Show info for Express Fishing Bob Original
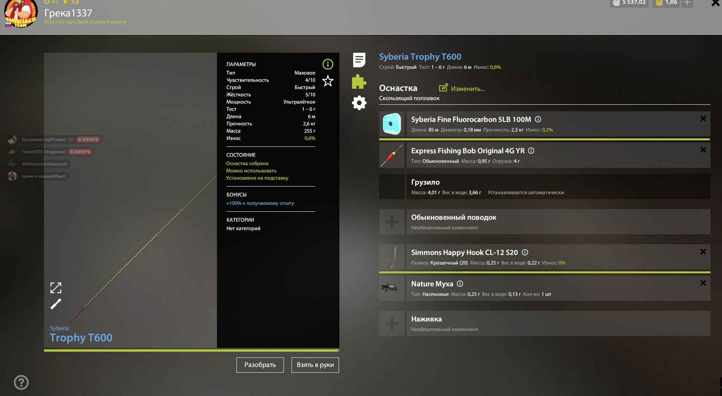The image size is (722, 396). coord(531,151)
